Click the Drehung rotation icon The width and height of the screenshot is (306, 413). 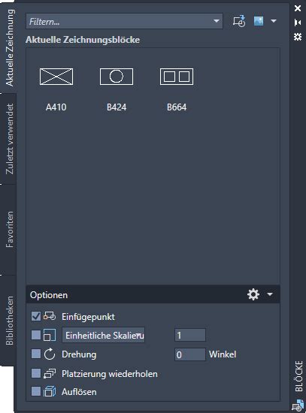click(x=50, y=354)
